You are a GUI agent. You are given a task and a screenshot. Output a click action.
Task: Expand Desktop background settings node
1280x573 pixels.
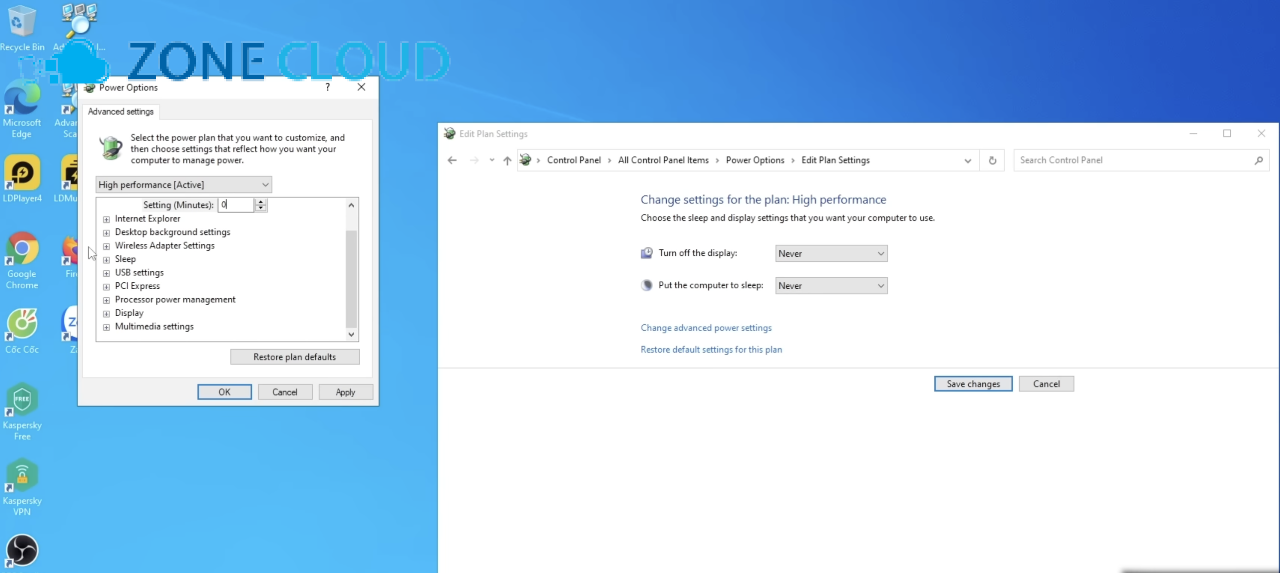(106, 233)
